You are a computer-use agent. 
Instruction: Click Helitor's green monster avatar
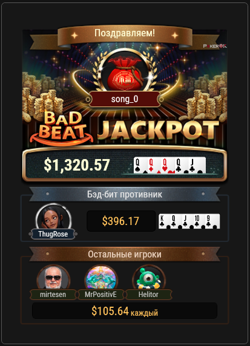[x=149, y=277]
